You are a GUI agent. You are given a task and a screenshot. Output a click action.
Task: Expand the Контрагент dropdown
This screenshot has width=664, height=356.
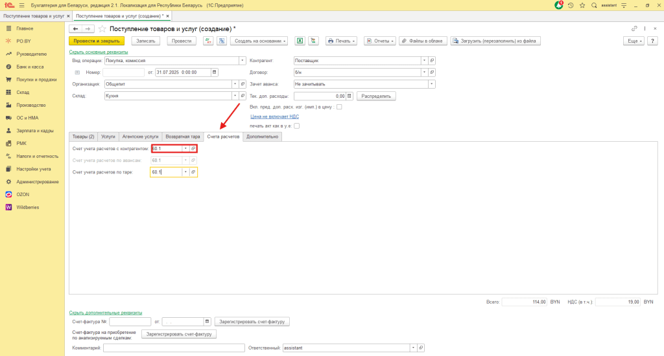(424, 60)
